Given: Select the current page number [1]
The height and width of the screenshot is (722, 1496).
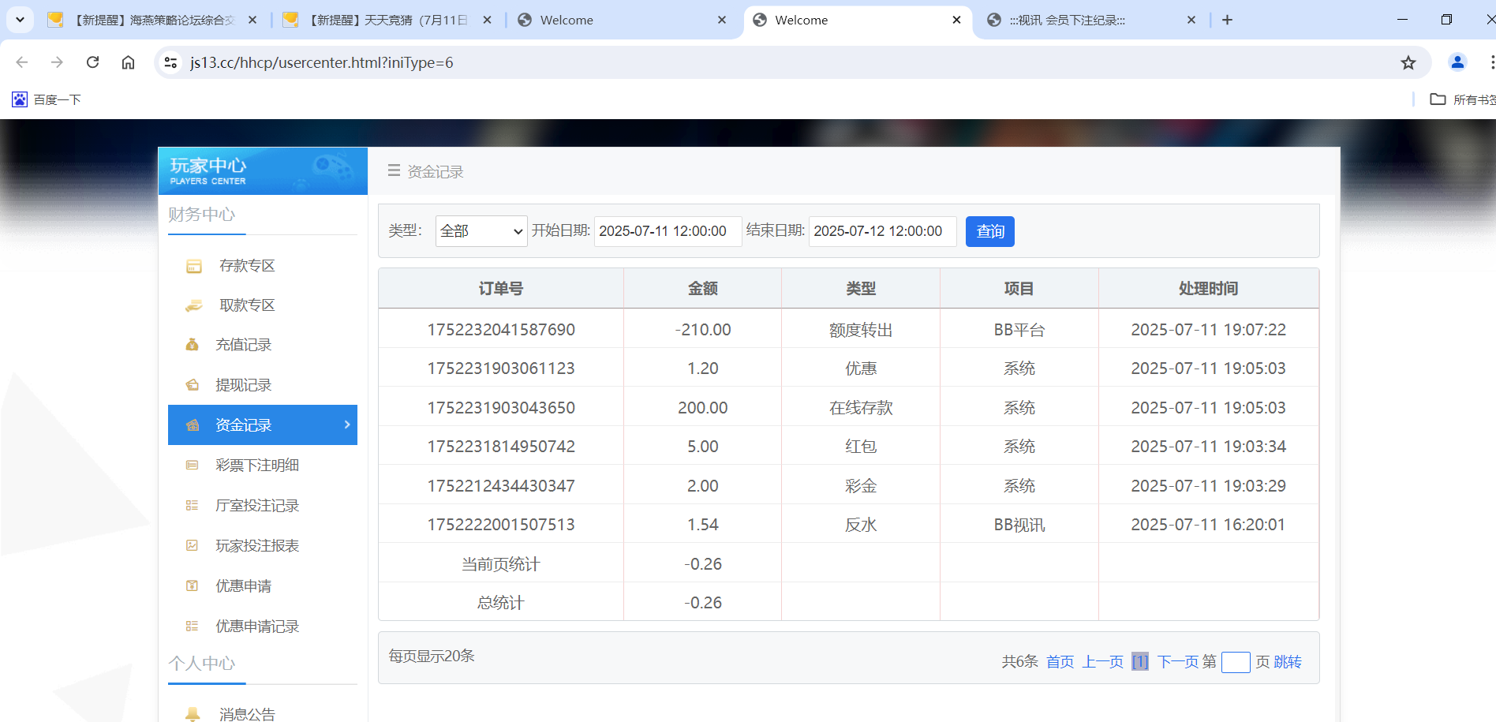Looking at the screenshot, I should [1139, 662].
